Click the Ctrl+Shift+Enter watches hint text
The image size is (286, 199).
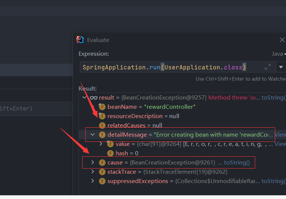click(241, 79)
